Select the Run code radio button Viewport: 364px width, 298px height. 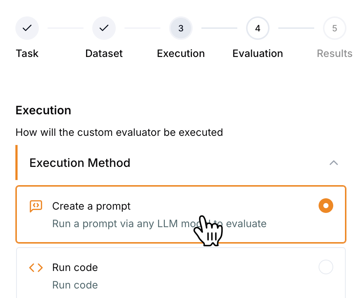tap(326, 267)
